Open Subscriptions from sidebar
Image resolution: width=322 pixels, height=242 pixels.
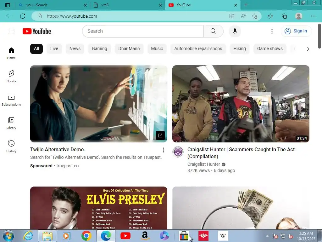tap(11, 100)
